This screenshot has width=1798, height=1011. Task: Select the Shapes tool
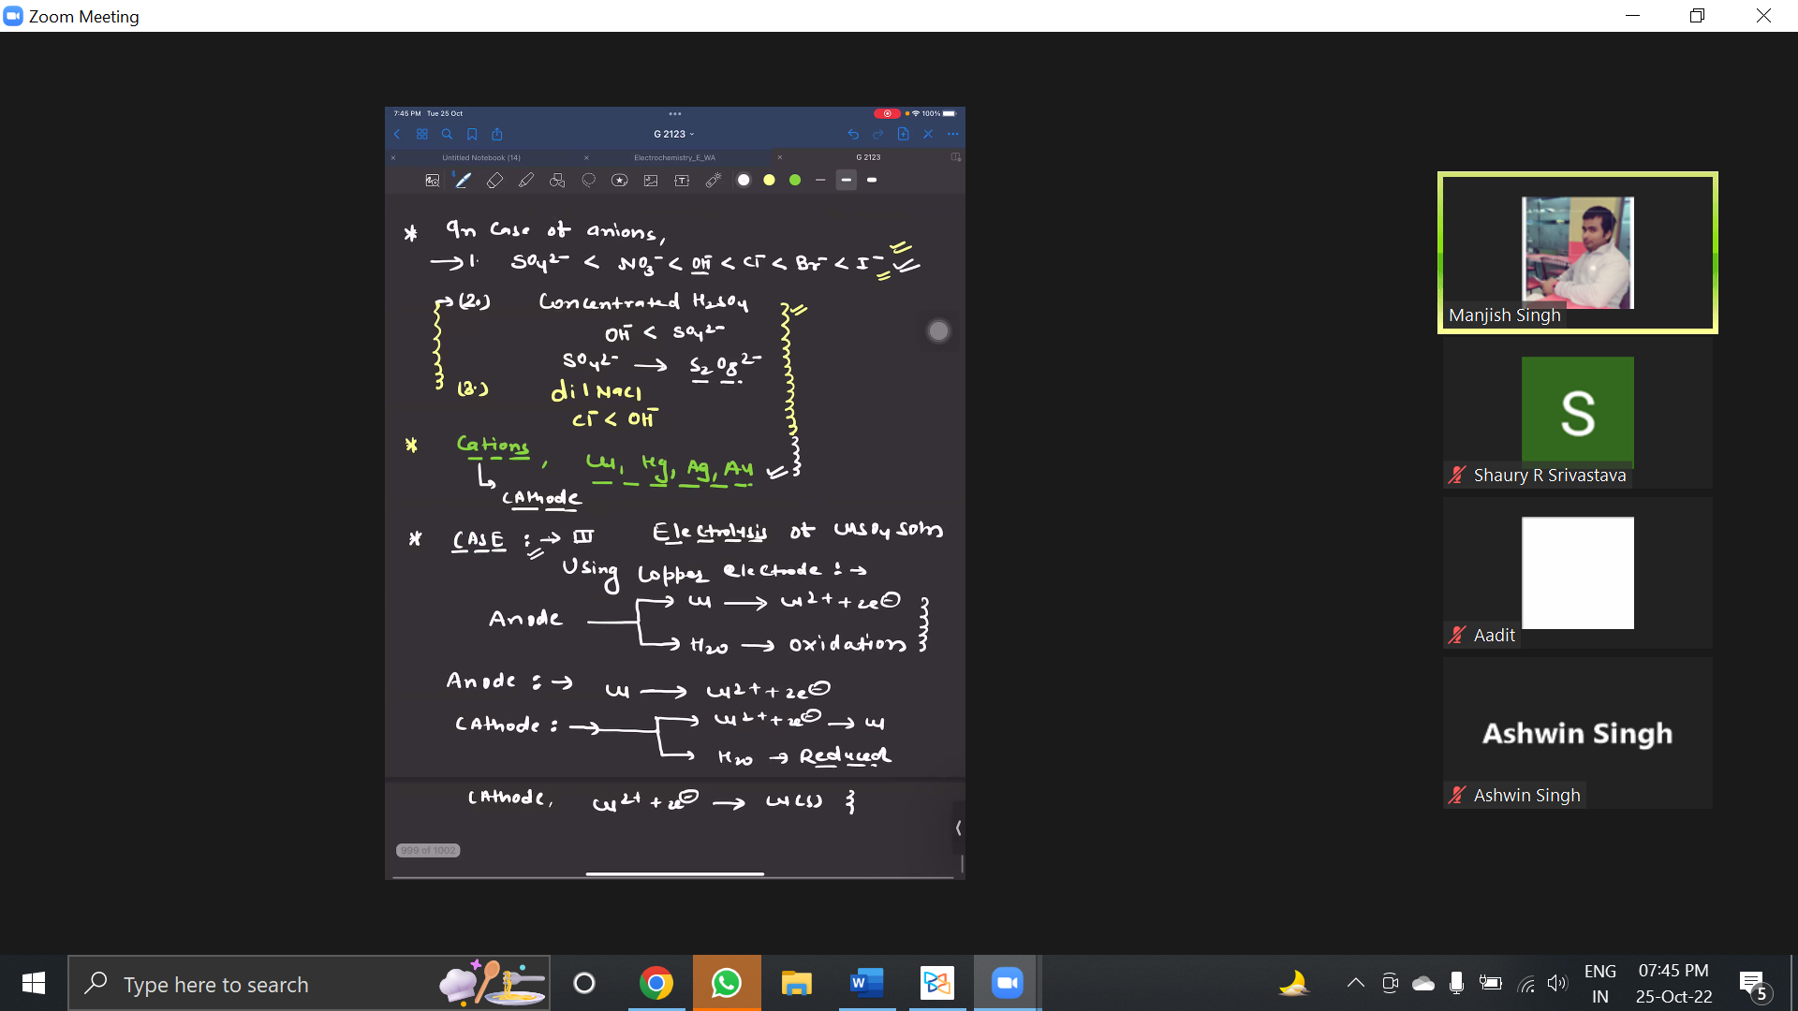[x=557, y=181]
